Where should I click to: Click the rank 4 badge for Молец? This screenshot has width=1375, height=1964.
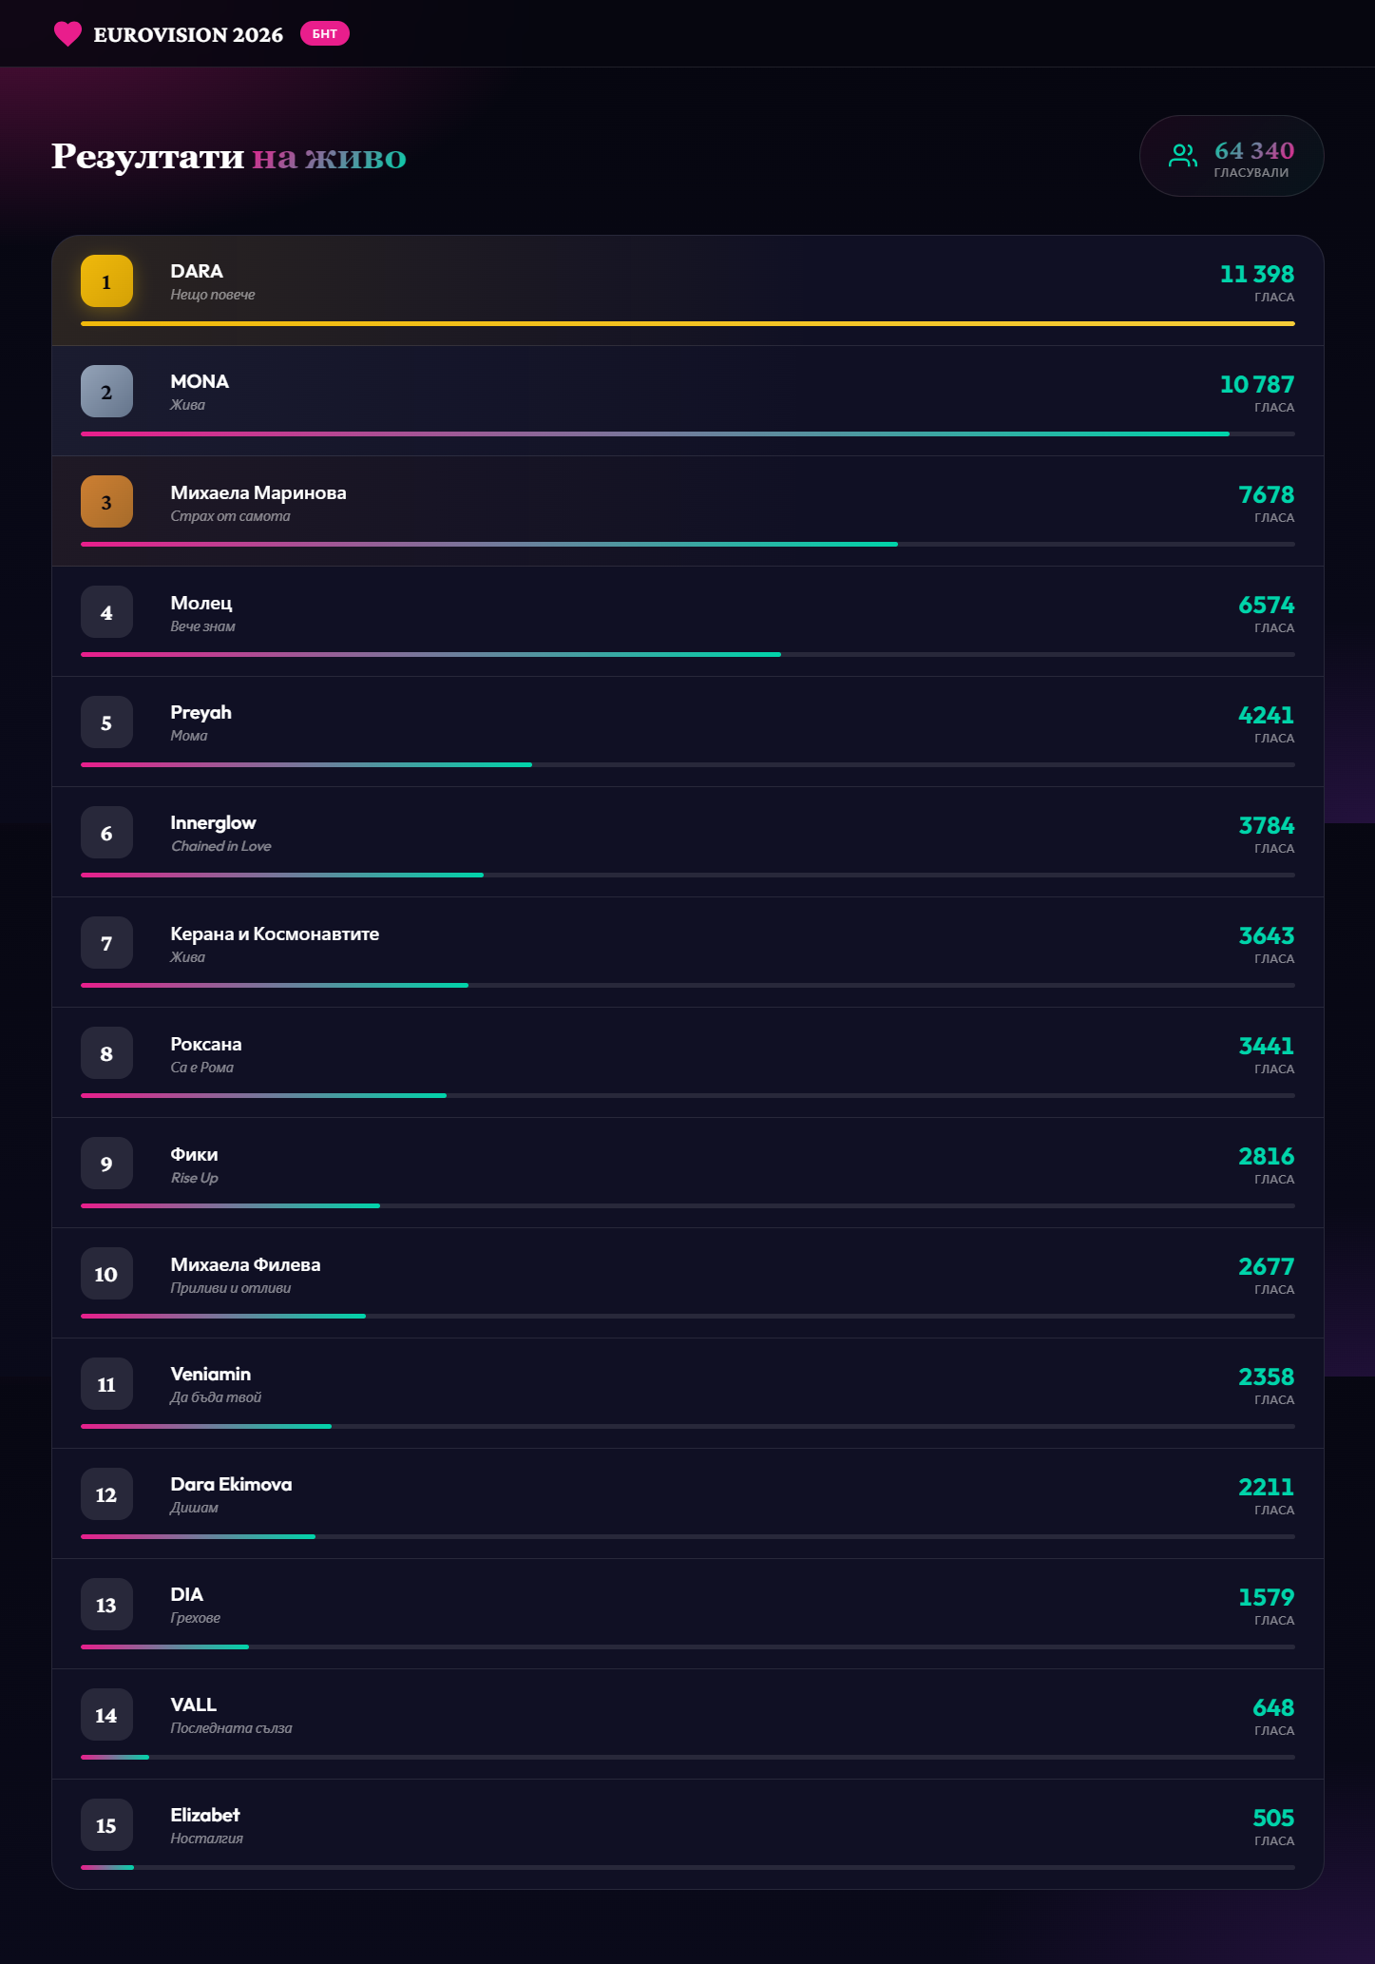pyautogui.click(x=106, y=612)
